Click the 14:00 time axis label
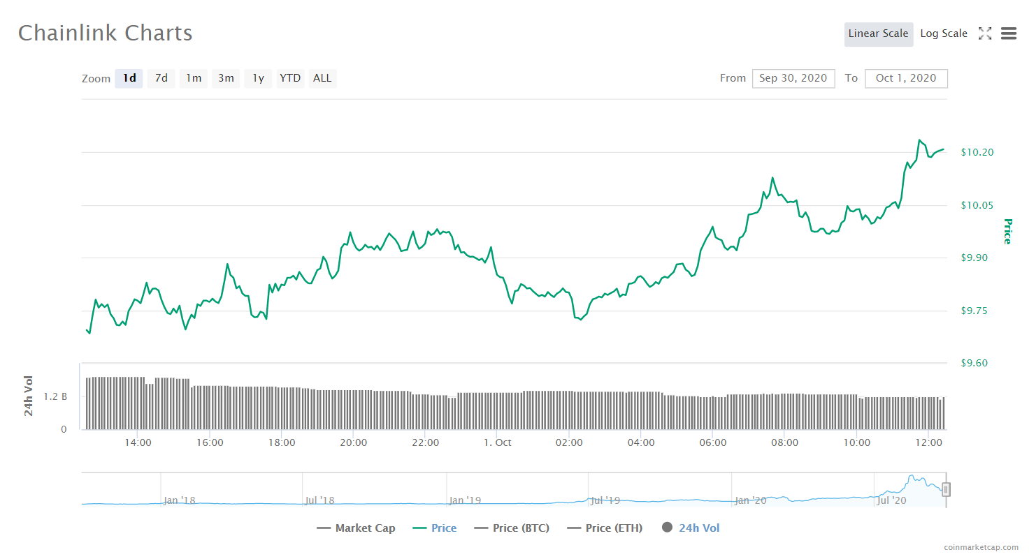The width and height of the screenshot is (1029, 559). (138, 442)
